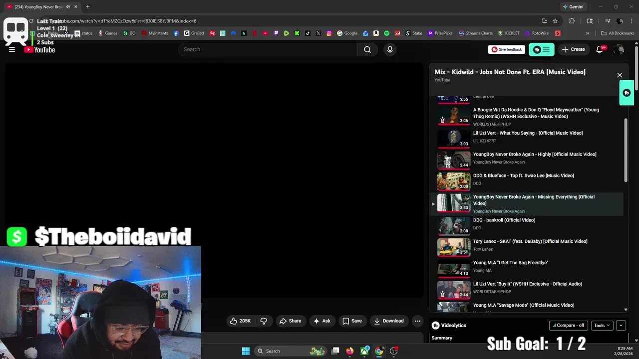Image resolution: width=639 pixels, height=359 pixels.
Task: Open a new Chrome tab
Action: (x=87, y=7)
